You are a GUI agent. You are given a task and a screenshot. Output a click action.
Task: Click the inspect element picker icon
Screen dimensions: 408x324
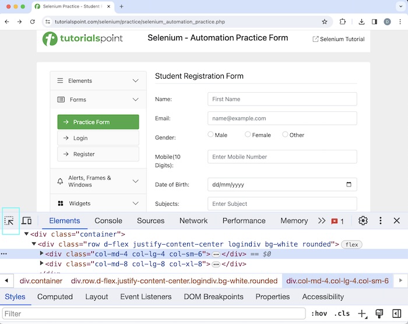tap(9, 221)
